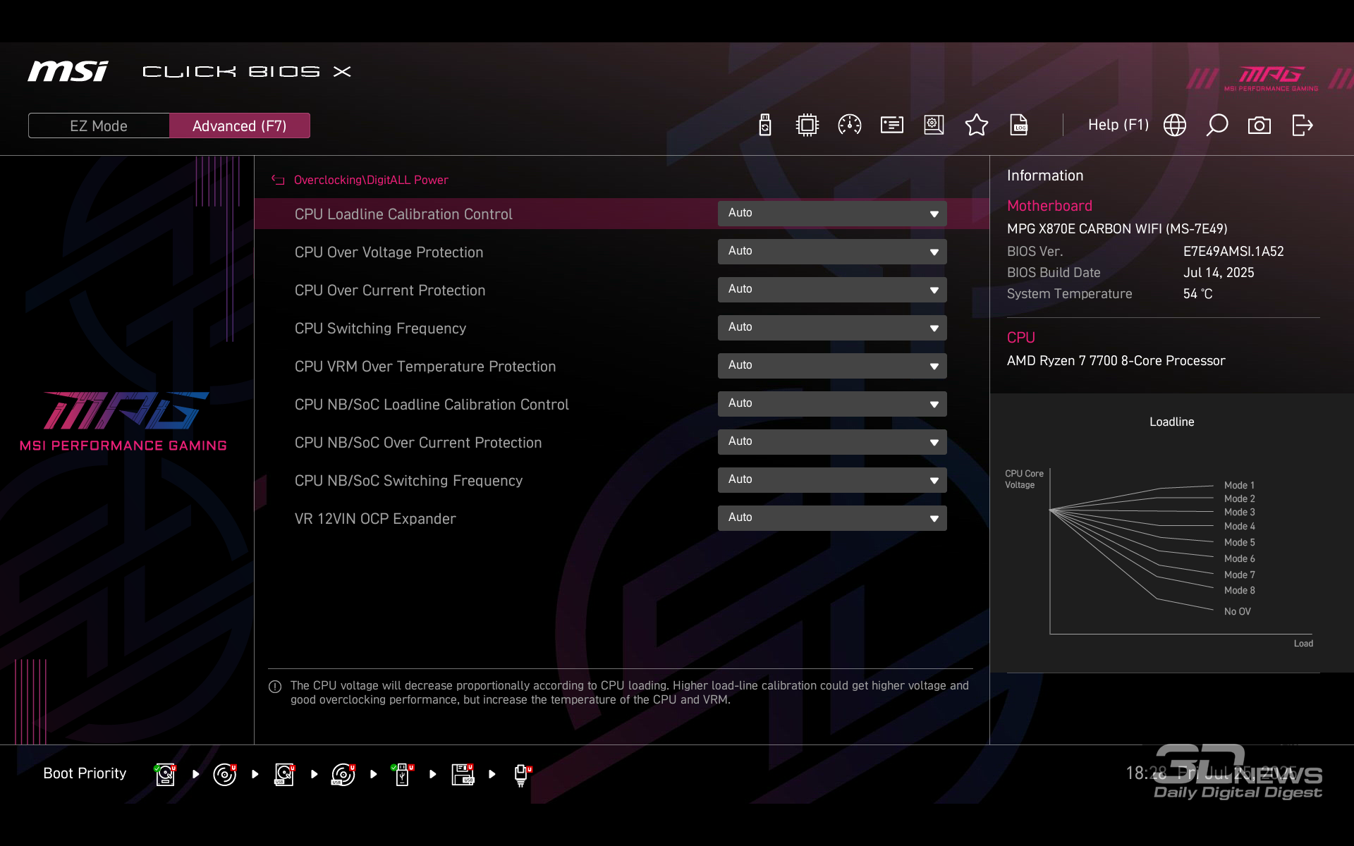Click No OV label in Loadline chart

1238,611
